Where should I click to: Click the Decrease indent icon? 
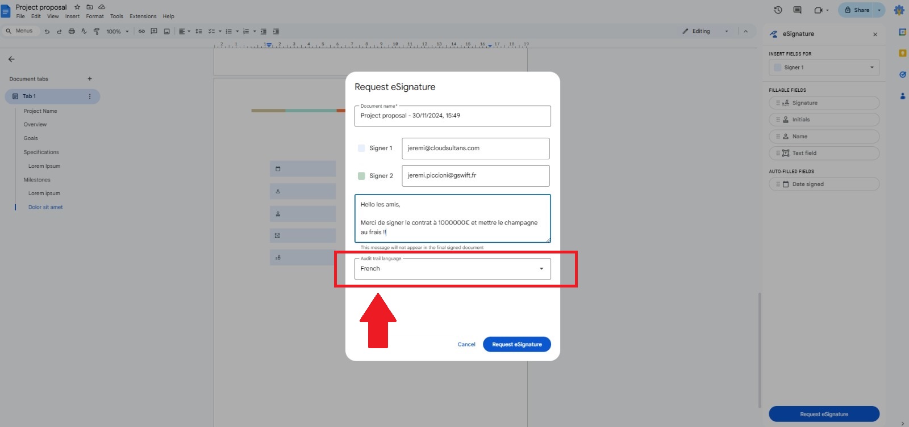[x=264, y=32]
